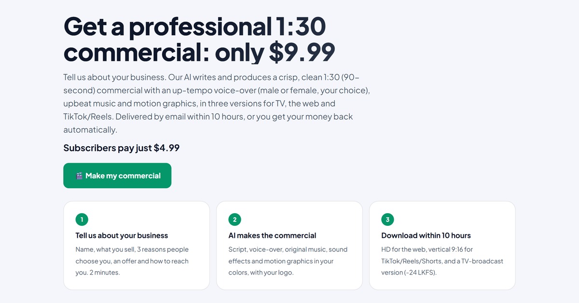
Task: Click the TikTok/Reels mention in intro paragraph
Action: pyautogui.click(x=88, y=116)
